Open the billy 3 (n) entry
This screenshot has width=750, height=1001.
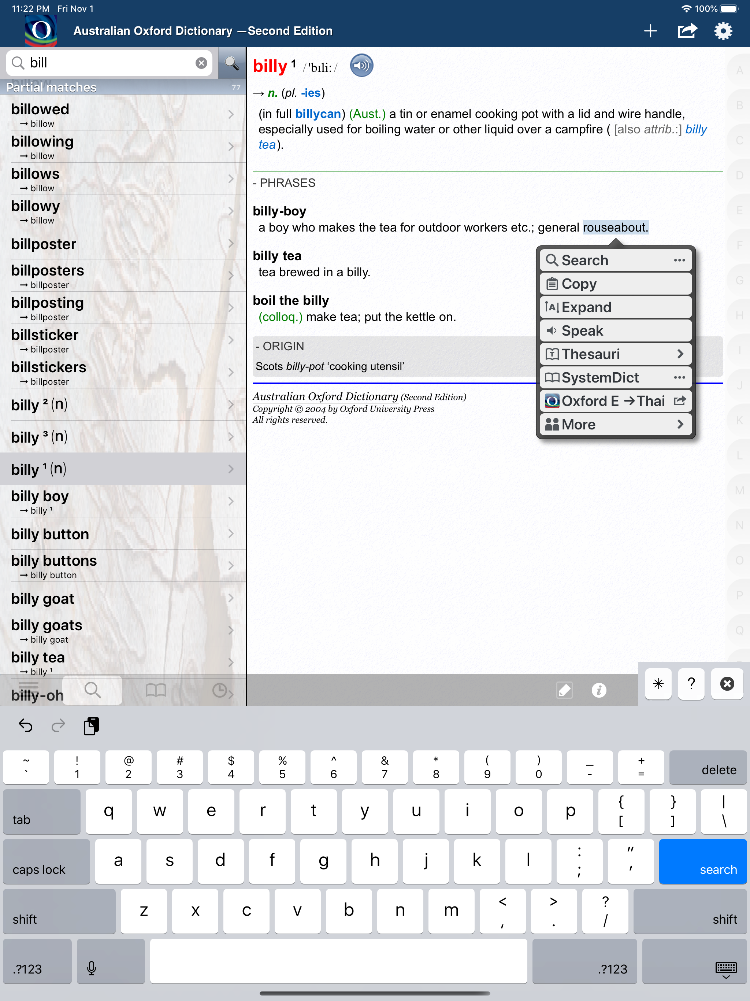[x=123, y=437]
